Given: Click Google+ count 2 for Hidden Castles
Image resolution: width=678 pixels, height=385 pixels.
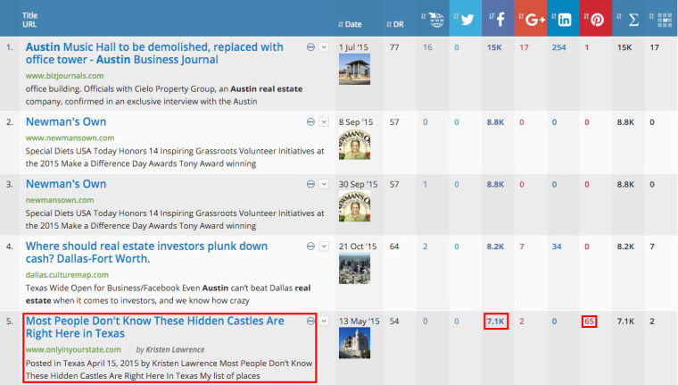Looking at the screenshot, I should point(522,321).
